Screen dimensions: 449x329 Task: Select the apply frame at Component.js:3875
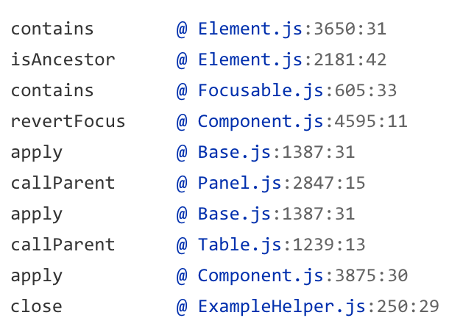(x=37, y=276)
